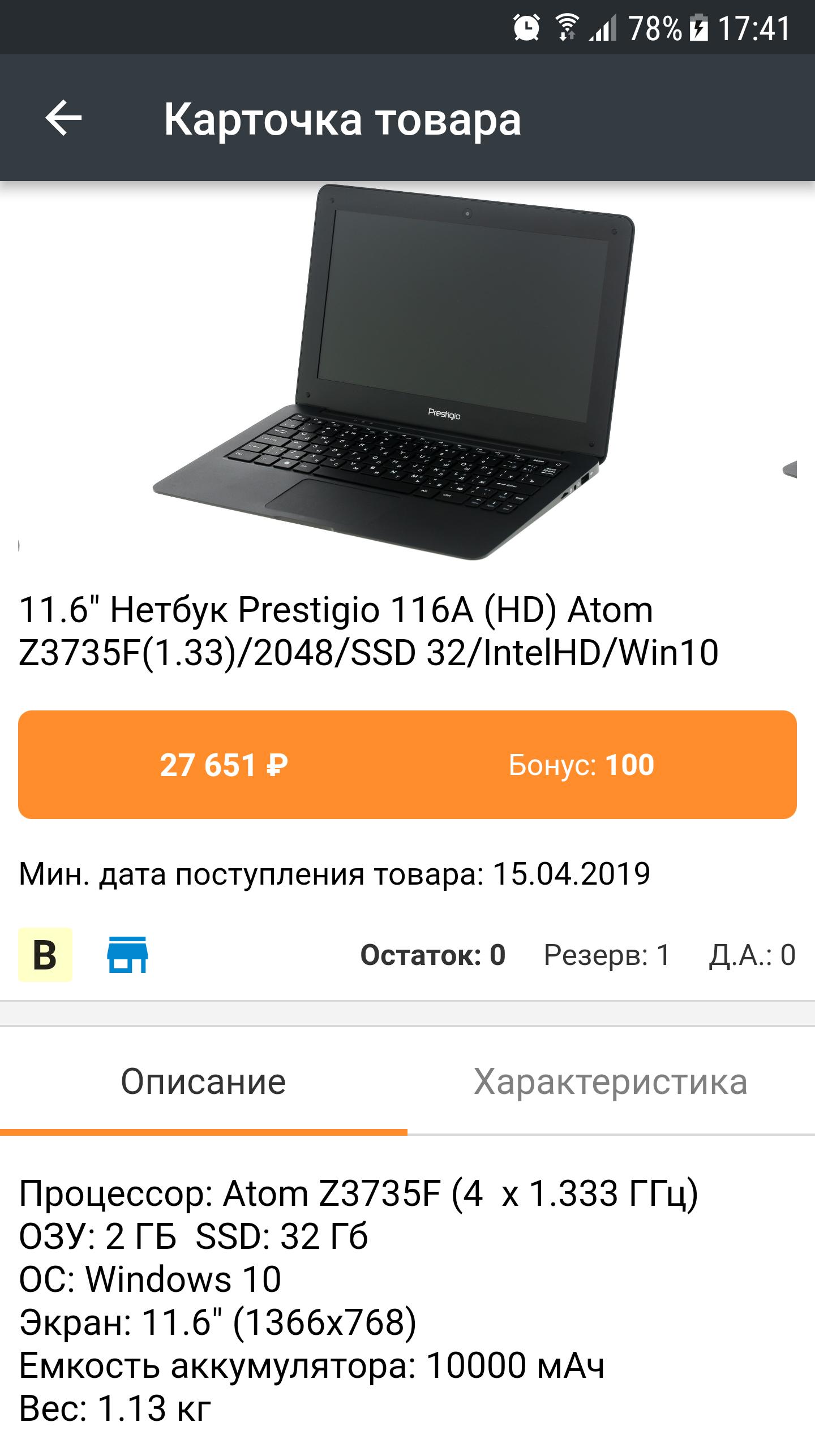The image size is (815, 1448).
Task: Tap the back arrow icon
Action: point(63,118)
